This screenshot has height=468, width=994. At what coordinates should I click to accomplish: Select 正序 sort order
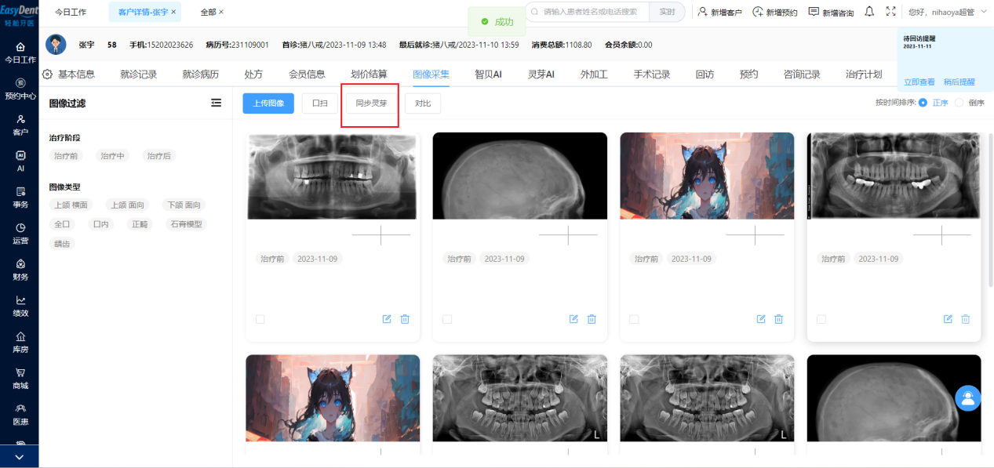point(933,103)
